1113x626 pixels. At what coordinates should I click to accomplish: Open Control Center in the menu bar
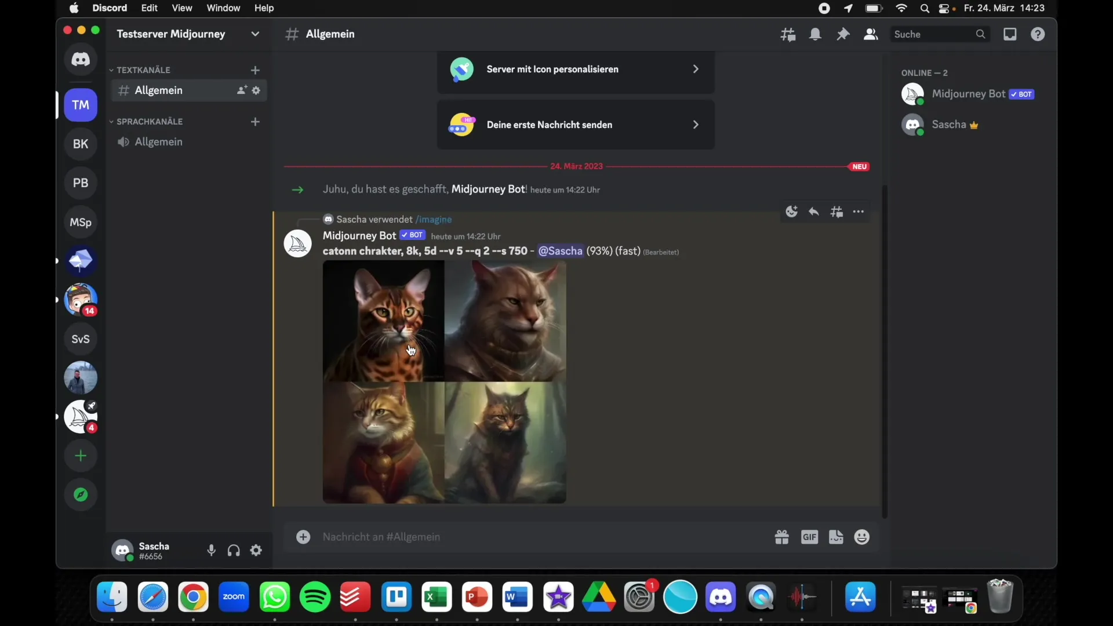[944, 8]
